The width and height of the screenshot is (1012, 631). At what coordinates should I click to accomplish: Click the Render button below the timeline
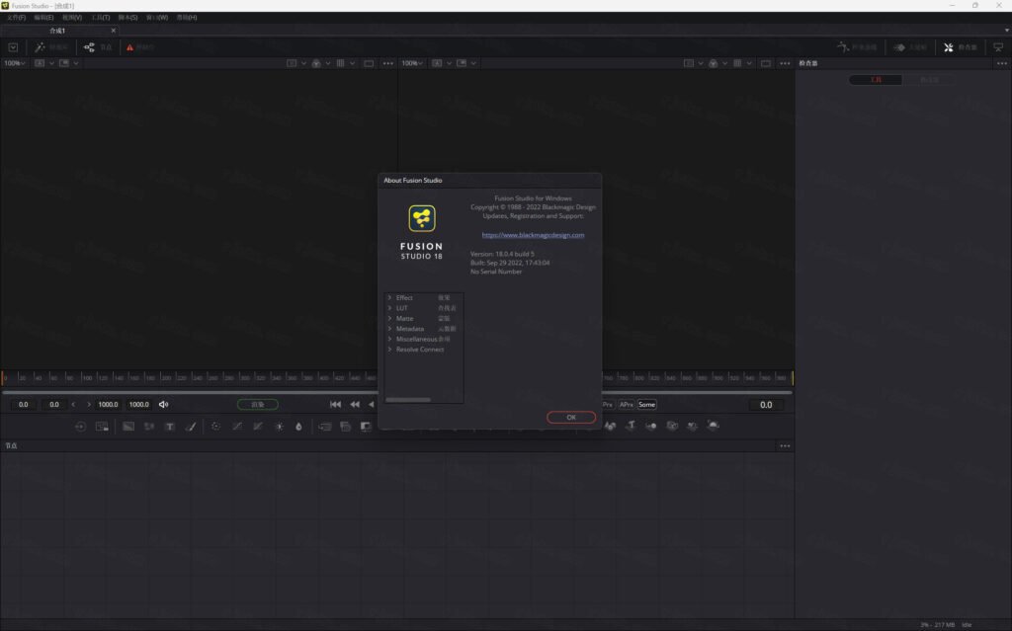pos(258,405)
